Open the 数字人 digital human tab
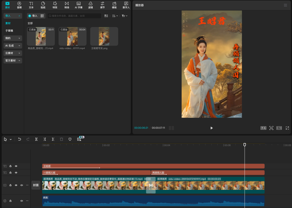 pos(126,5)
